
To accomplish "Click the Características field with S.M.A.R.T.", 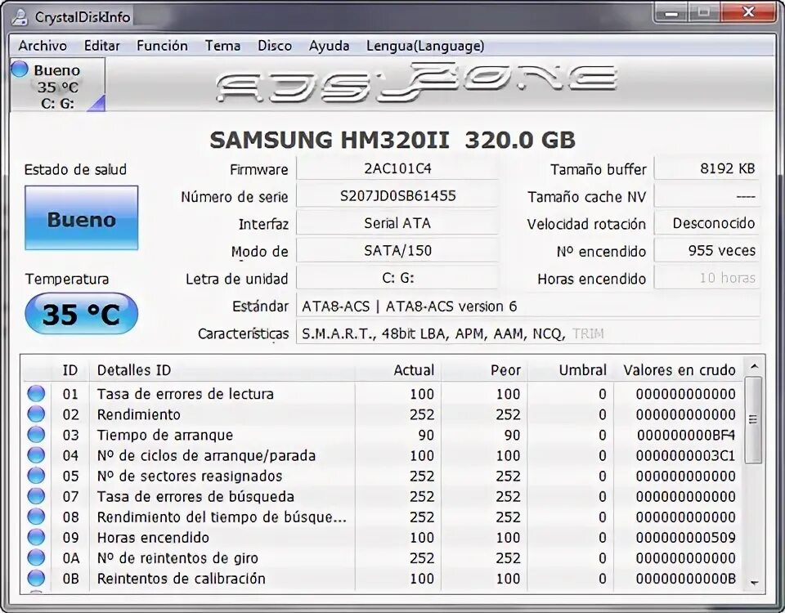I will [x=528, y=333].
